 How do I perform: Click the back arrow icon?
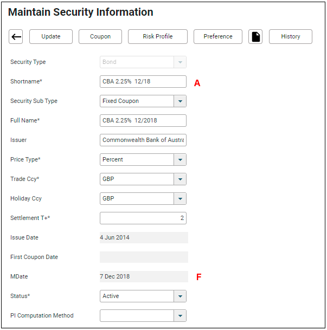[16, 37]
